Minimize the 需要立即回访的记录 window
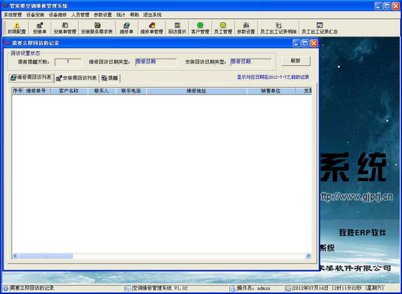Screen dimensions: 402x294 [296, 43]
